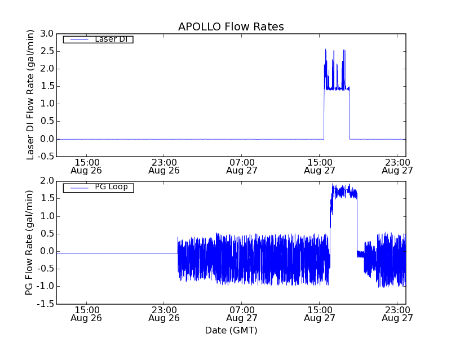This screenshot has width=451, height=338.
Task: Click the 2.0 tick on PG Flow axis
Action: pyautogui.click(x=47, y=181)
